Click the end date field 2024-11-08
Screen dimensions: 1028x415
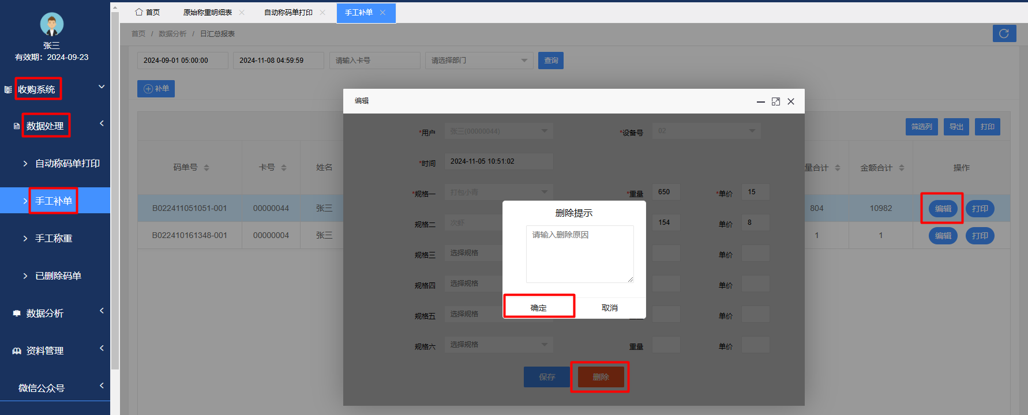(x=279, y=61)
